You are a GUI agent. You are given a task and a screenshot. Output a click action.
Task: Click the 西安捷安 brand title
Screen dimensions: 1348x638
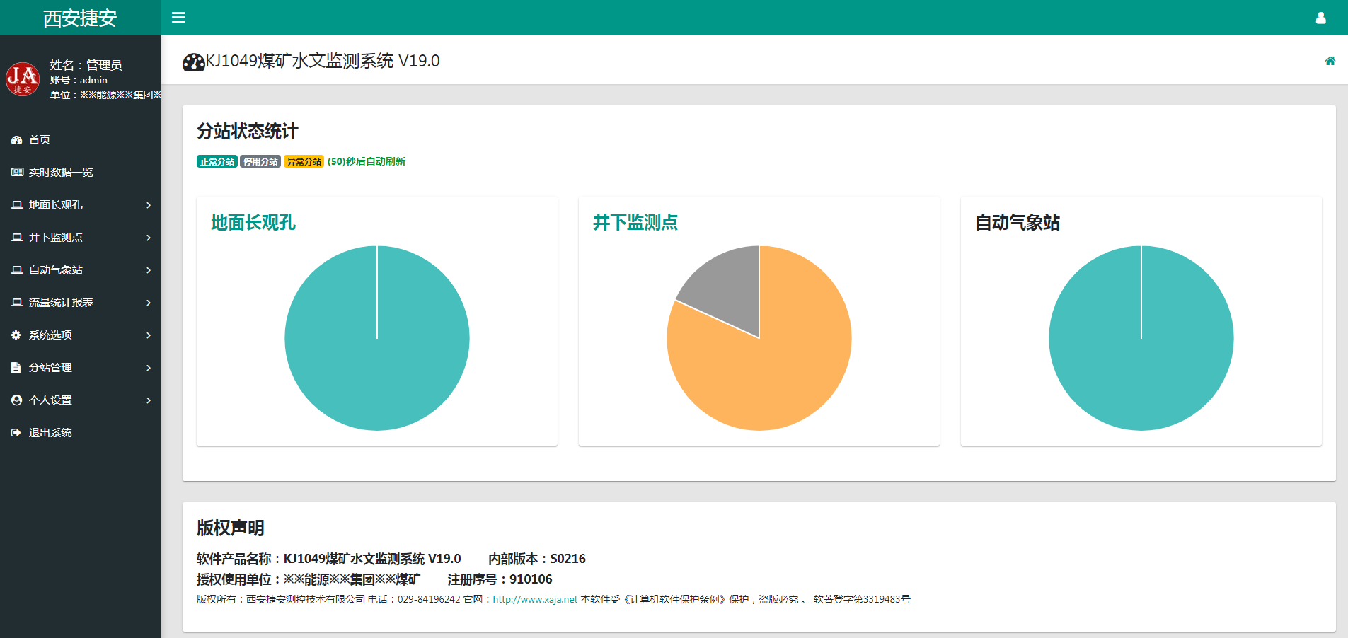[x=80, y=18]
